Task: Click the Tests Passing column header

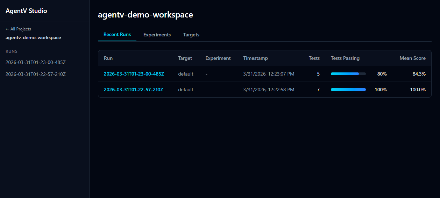Action: (x=345, y=58)
